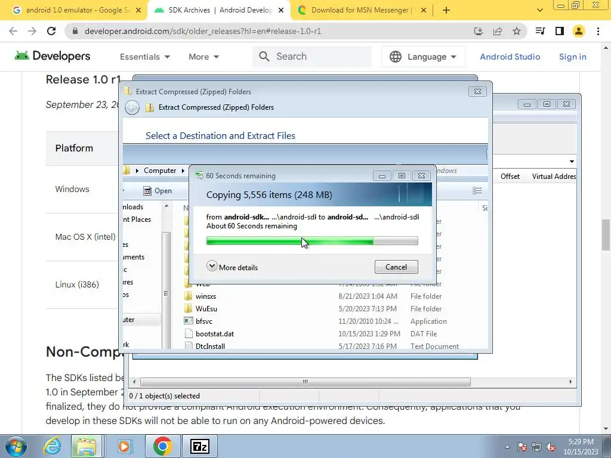Reload the page with refresh icon
This screenshot has width=611, height=458.
(51, 31)
